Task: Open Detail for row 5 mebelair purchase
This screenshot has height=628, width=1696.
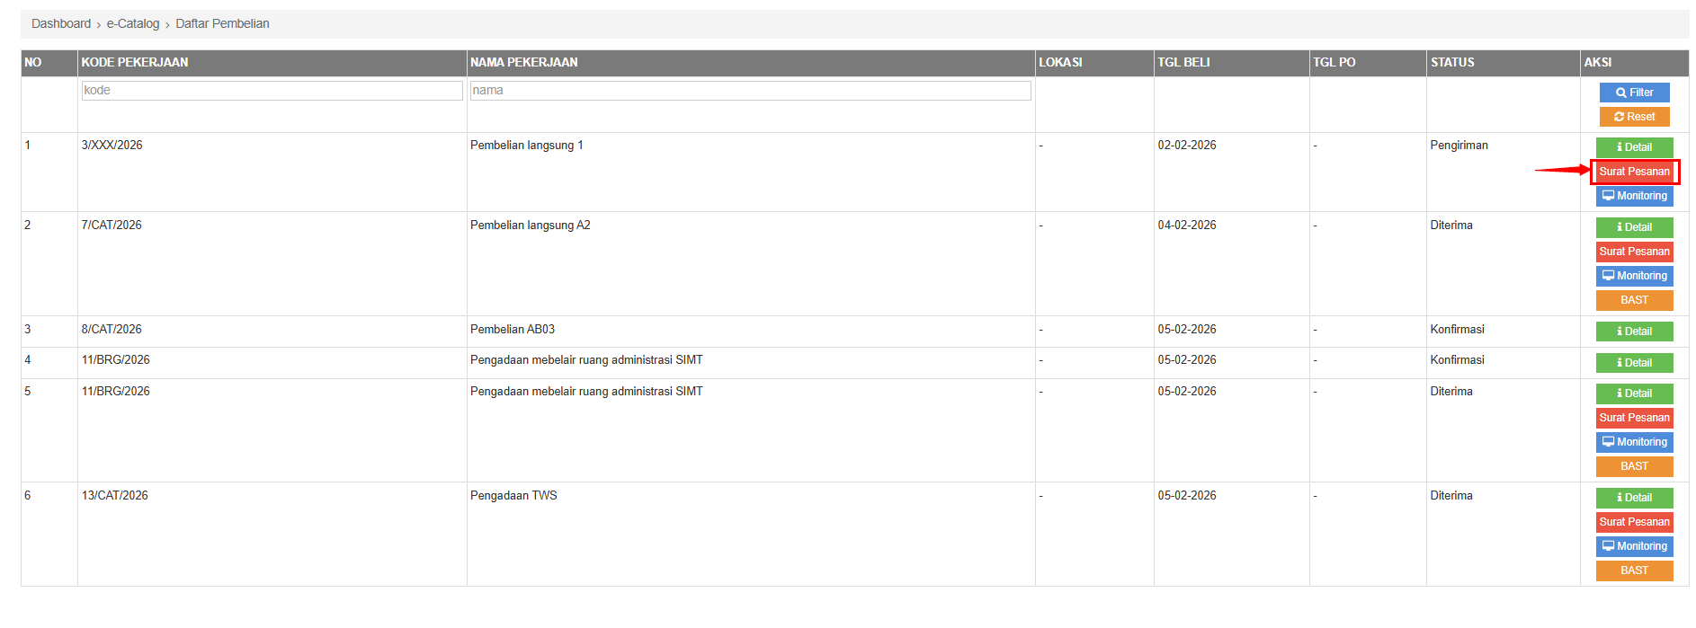Action: (x=1634, y=394)
